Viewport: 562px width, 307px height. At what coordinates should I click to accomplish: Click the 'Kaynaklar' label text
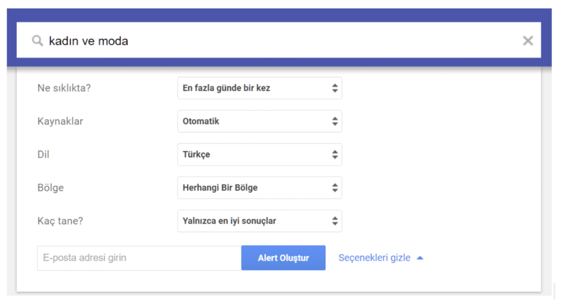(60, 121)
